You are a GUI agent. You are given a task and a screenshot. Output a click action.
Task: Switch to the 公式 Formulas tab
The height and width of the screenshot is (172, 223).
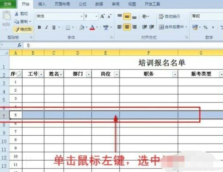(83, 4)
